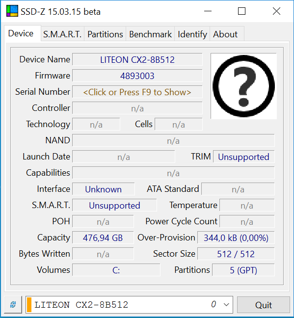Expand the LITEON CX2-8B512 drive dropdown
294x318 pixels.
pos(226,305)
